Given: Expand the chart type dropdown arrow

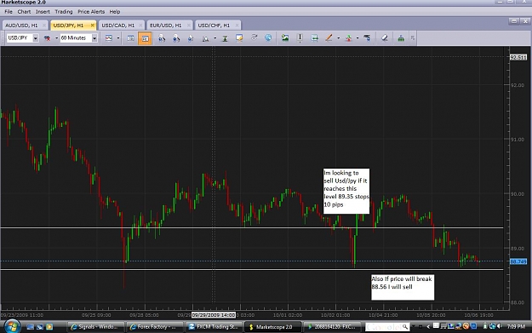Looking at the screenshot, I should click(x=118, y=38).
